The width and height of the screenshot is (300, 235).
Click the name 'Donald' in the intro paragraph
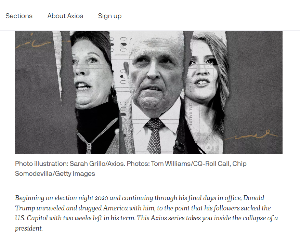tap(254, 198)
